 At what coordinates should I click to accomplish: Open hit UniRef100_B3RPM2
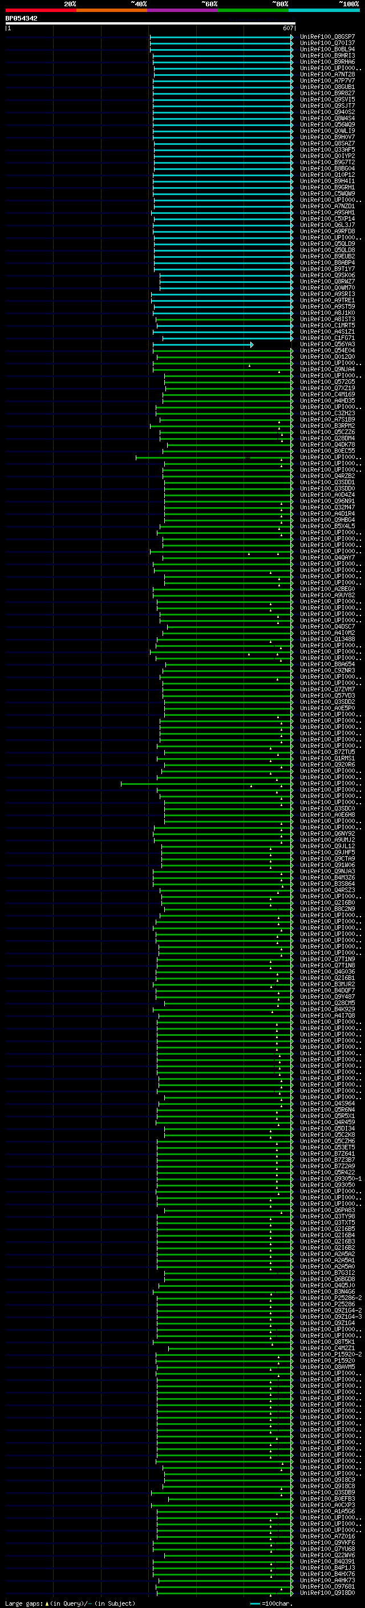point(327,426)
